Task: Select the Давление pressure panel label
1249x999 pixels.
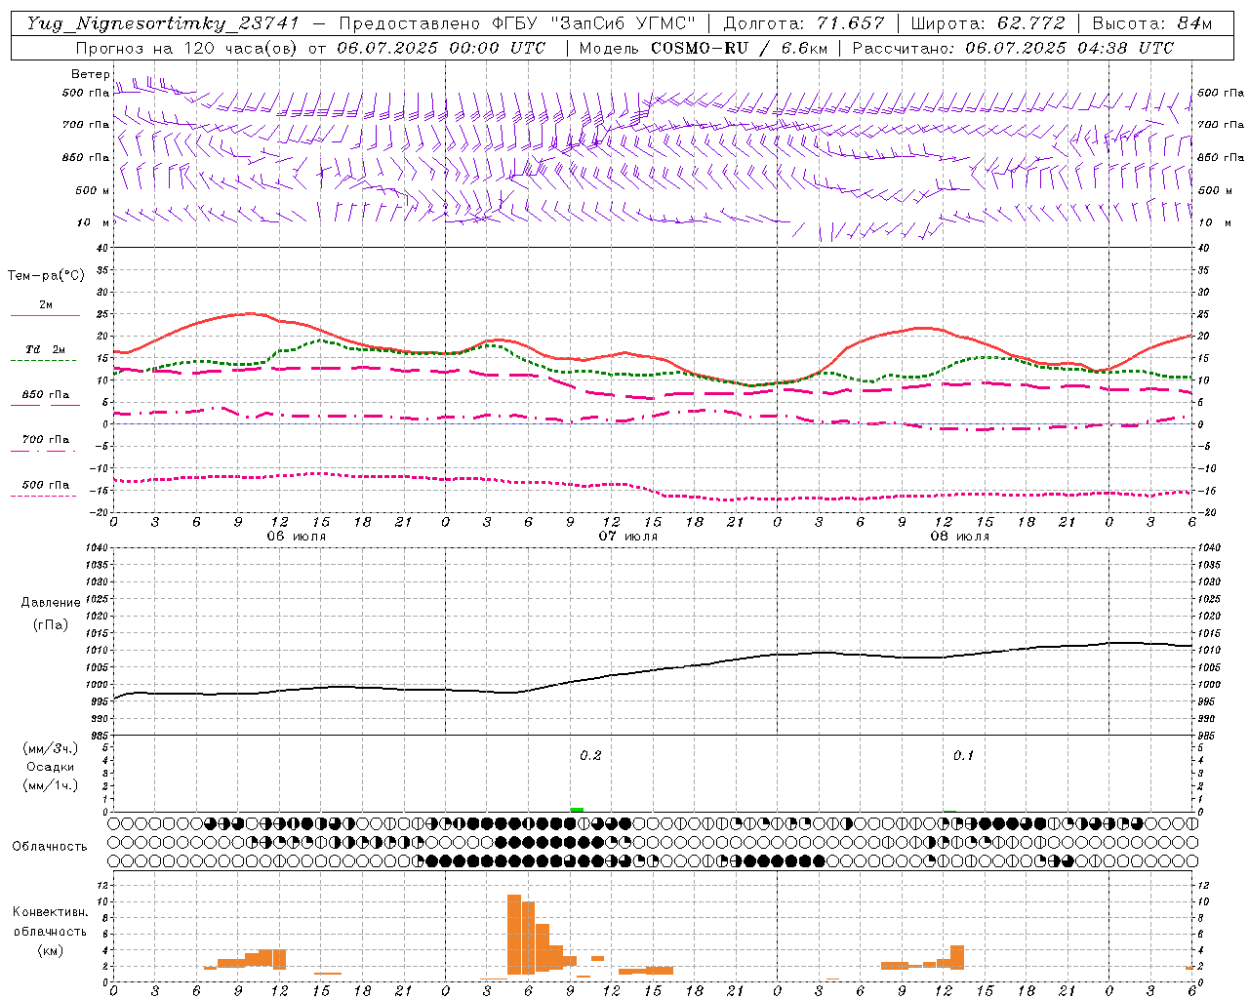Action: point(51,603)
